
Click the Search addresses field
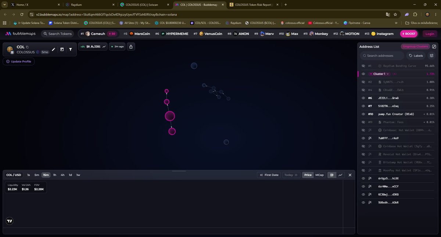point(381,56)
